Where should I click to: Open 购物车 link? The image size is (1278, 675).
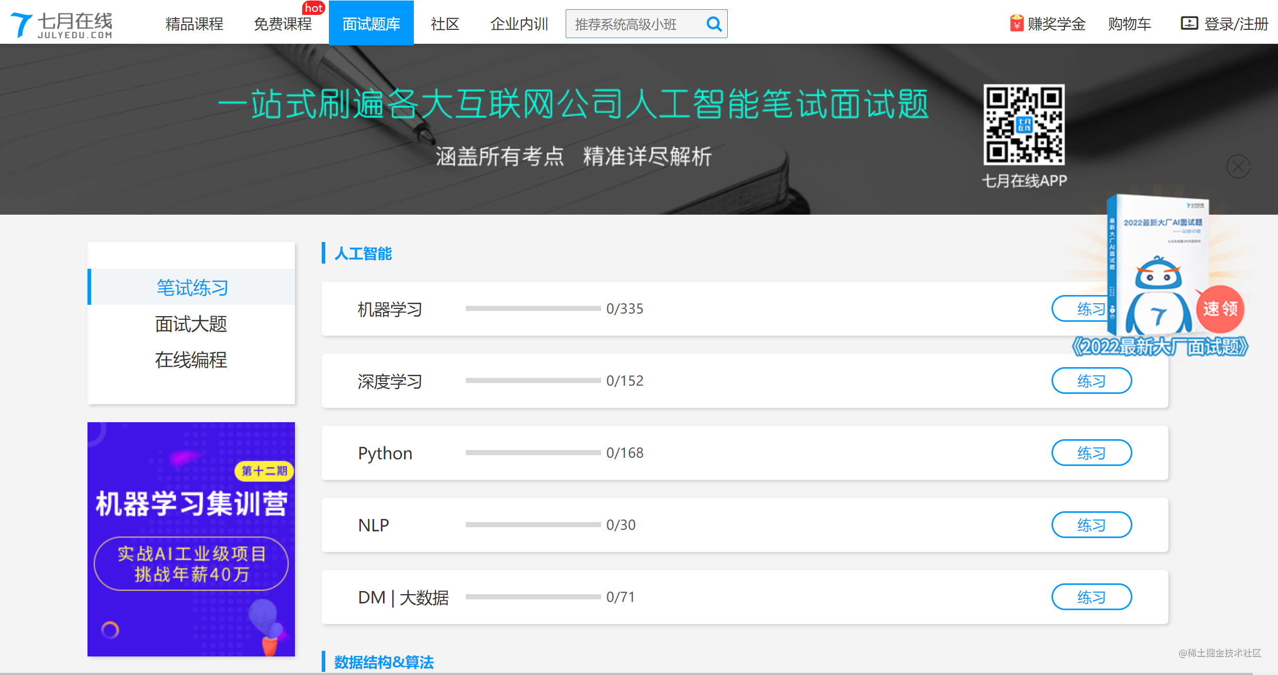click(1129, 24)
